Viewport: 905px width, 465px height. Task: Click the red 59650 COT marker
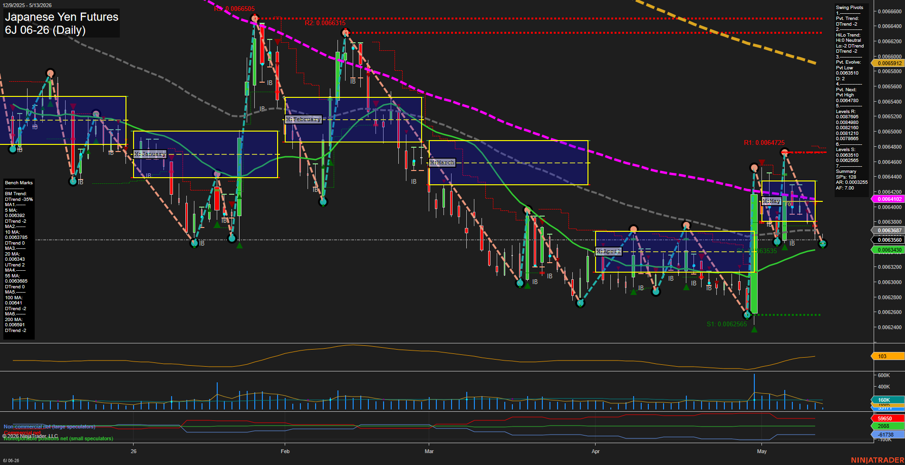888,418
